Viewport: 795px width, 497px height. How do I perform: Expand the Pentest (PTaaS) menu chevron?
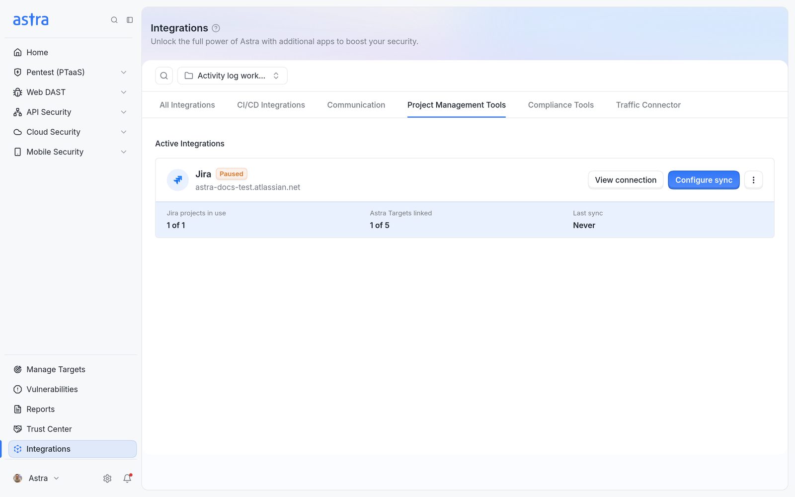click(x=124, y=72)
